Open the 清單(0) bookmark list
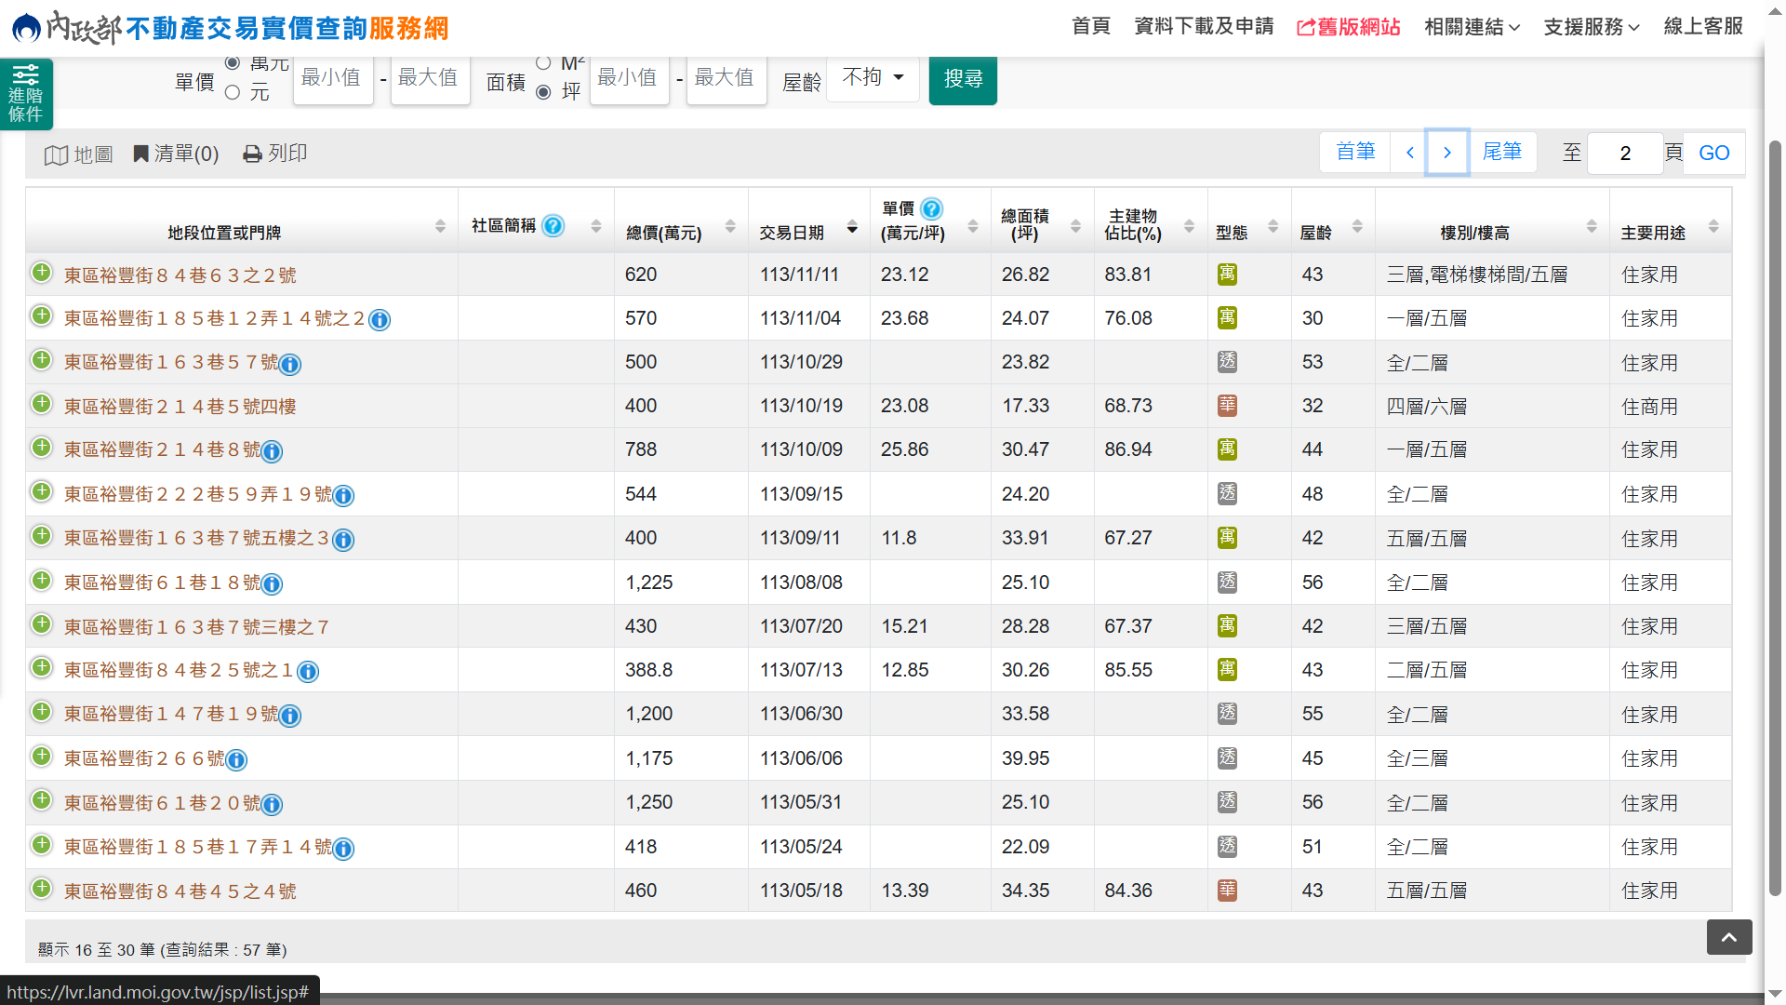Screen dimensions: 1786x1005 tap(176, 154)
